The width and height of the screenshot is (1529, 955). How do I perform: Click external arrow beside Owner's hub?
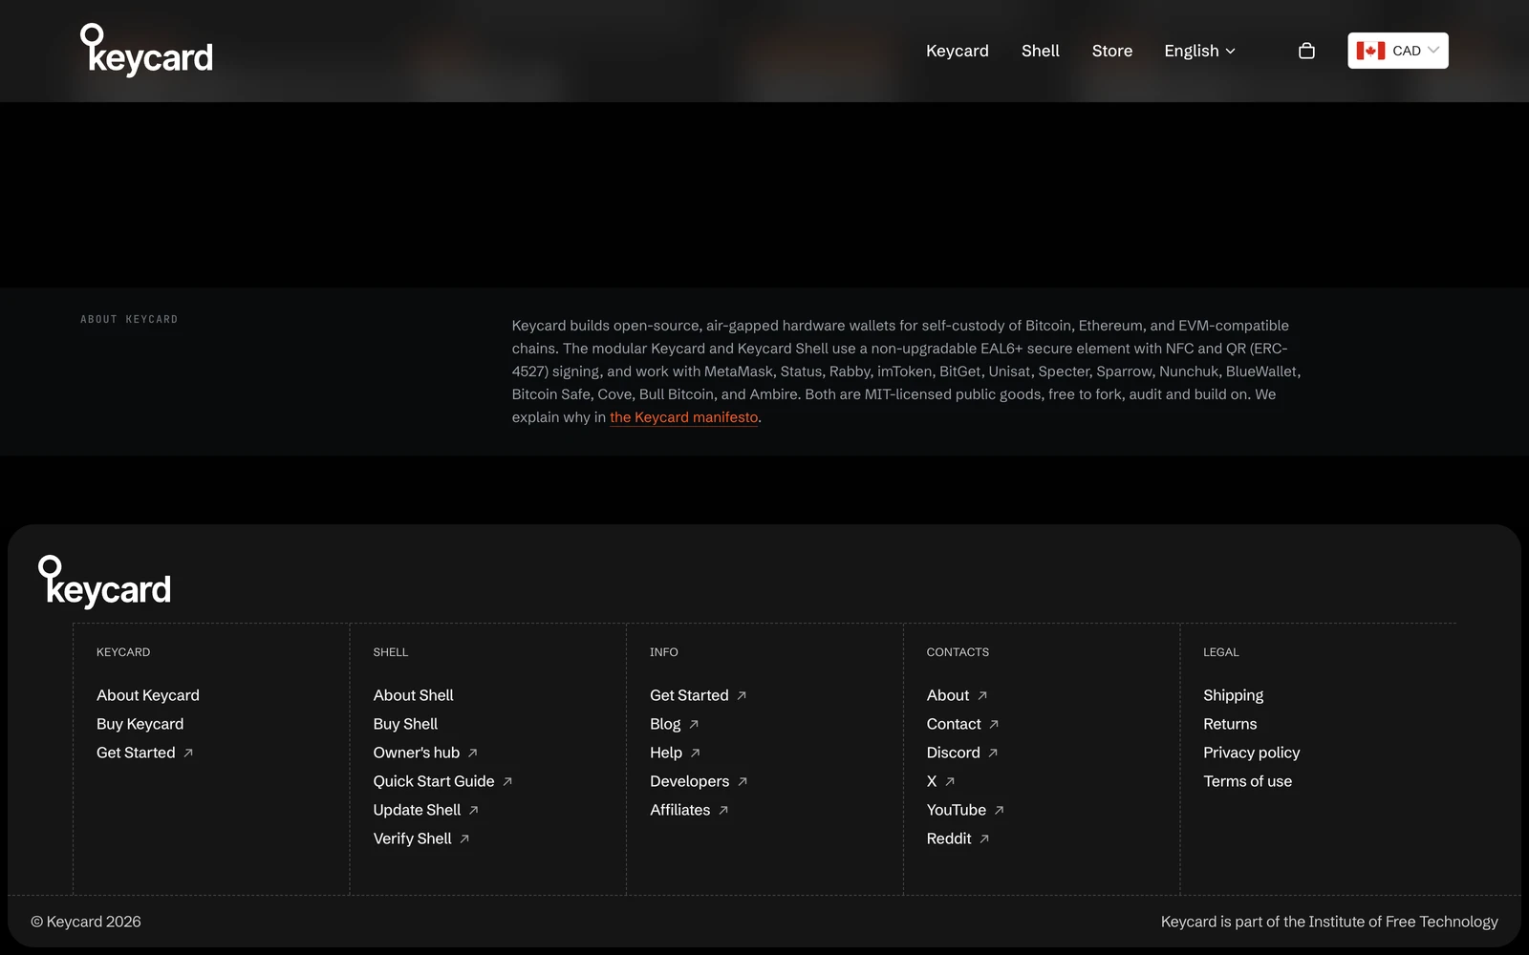[472, 753]
